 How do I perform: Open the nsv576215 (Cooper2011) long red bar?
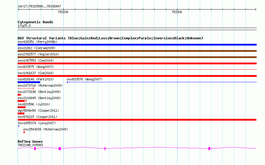click(137, 120)
